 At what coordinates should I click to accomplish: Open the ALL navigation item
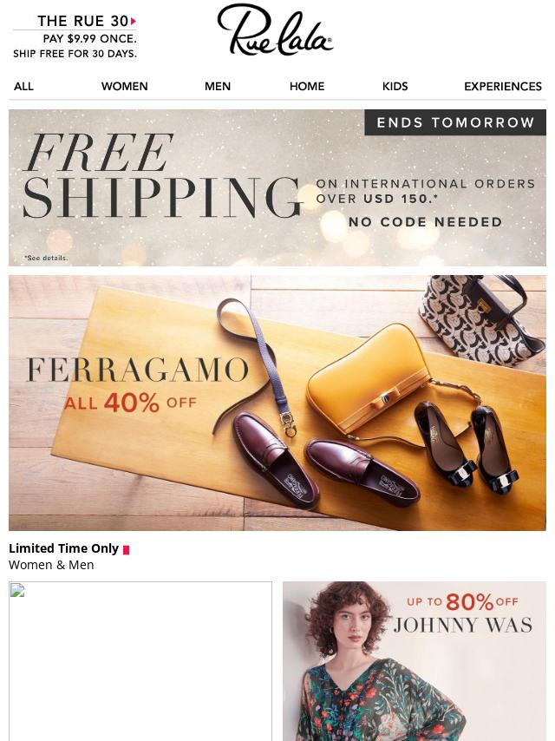tap(23, 87)
